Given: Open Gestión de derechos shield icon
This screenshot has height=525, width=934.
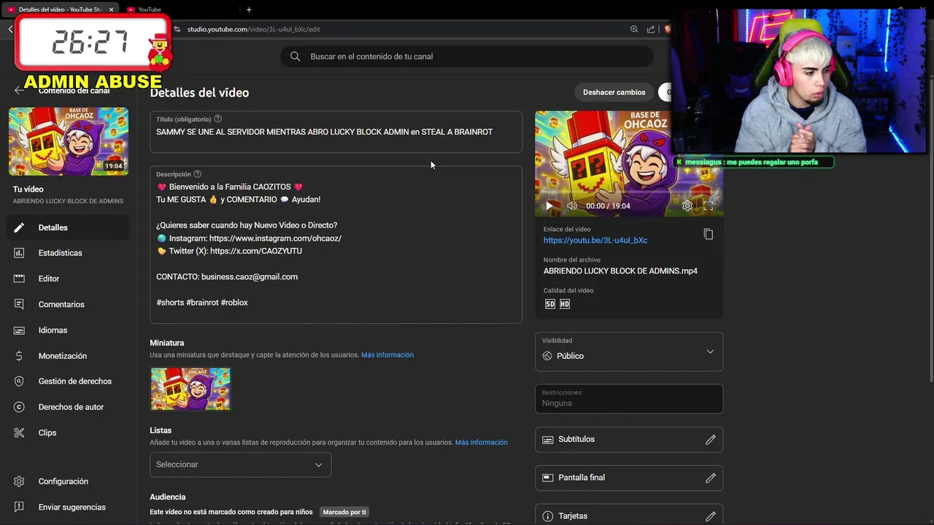Looking at the screenshot, I should (19, 381).
